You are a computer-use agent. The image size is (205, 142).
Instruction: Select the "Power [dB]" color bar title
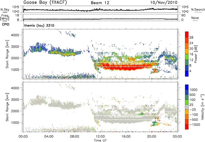click(196, 54)
